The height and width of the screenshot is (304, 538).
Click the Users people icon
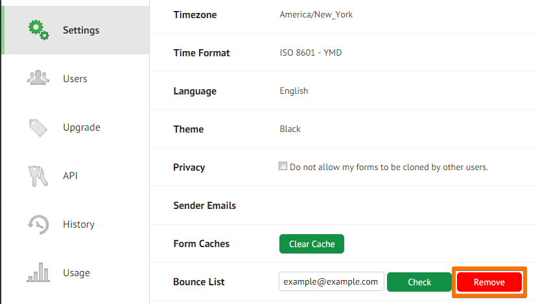coord(39,78)
